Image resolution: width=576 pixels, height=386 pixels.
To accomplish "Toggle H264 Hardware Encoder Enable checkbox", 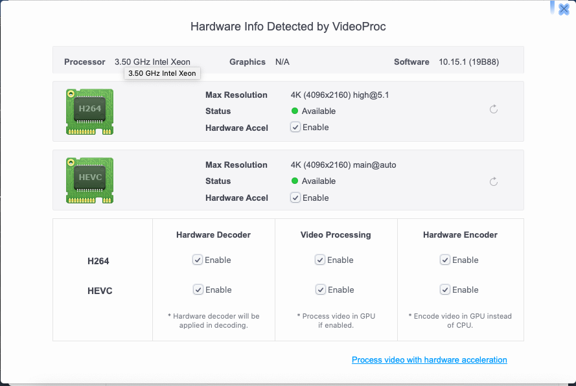I will click(x=445, y=260).
